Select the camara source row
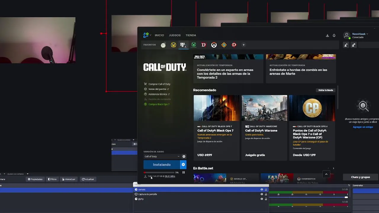The width and height of the screenshot is (379, 213). click(201, 189)
